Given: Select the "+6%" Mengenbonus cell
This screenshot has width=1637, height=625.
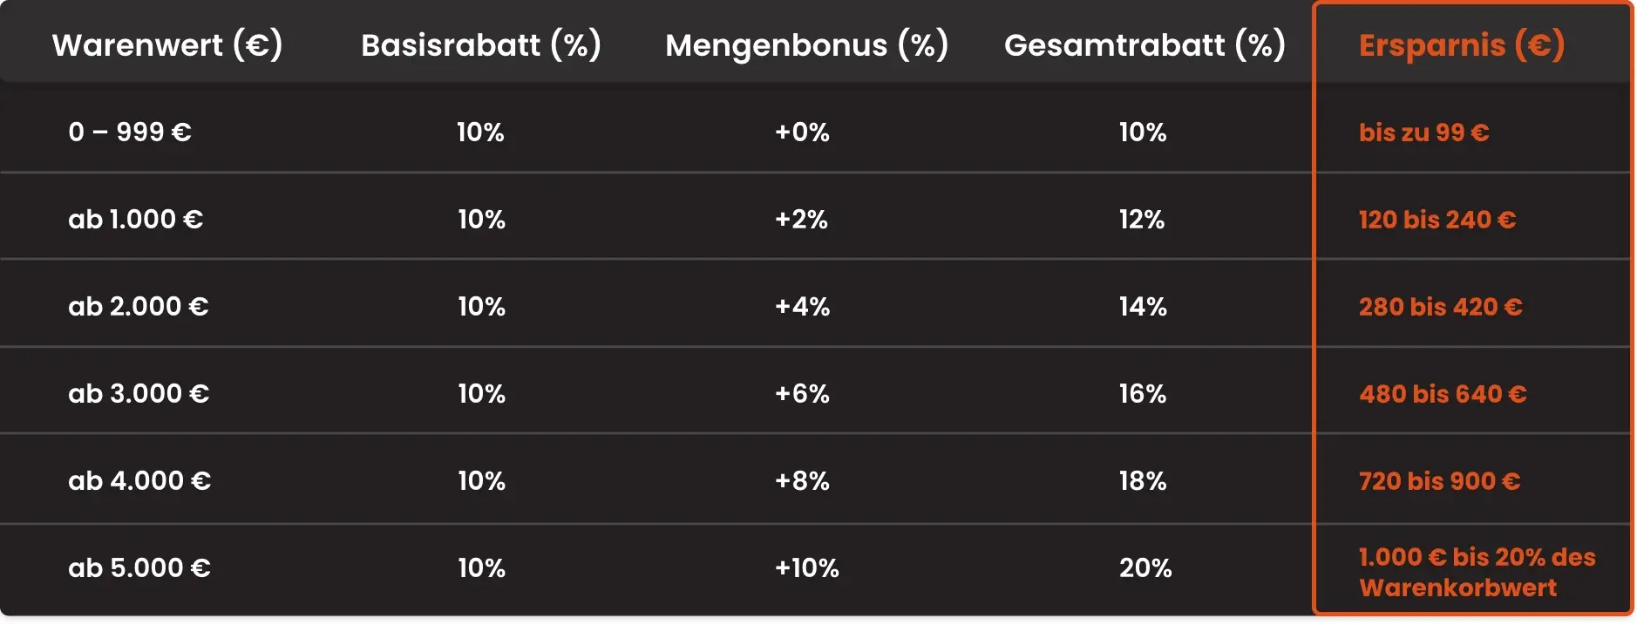Looking at the screenshot, I should 802,394.
